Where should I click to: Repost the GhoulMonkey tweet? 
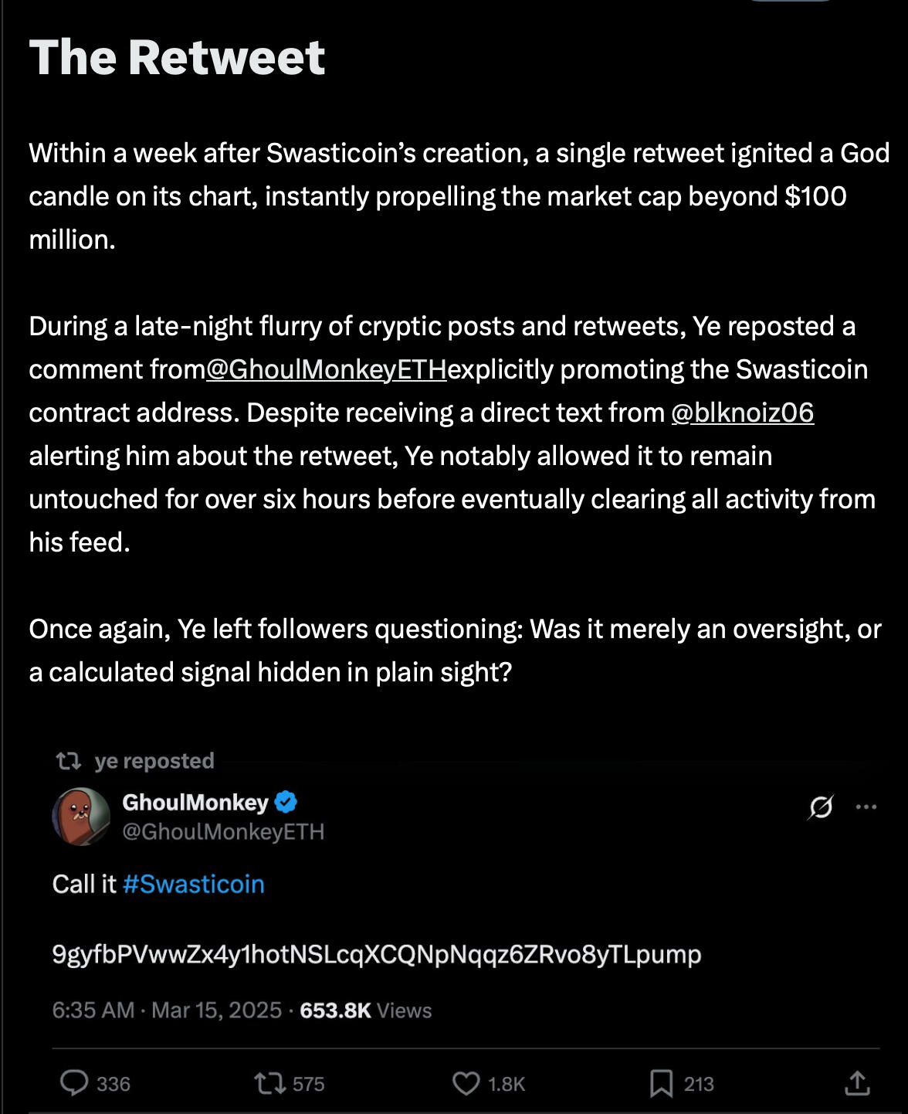270,1083
